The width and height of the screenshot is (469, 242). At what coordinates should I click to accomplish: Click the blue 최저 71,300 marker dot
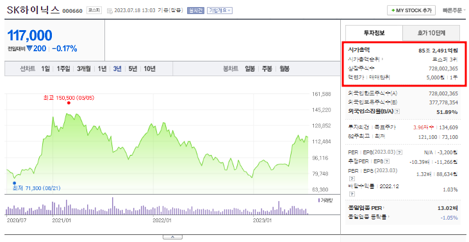coord(14,183)
